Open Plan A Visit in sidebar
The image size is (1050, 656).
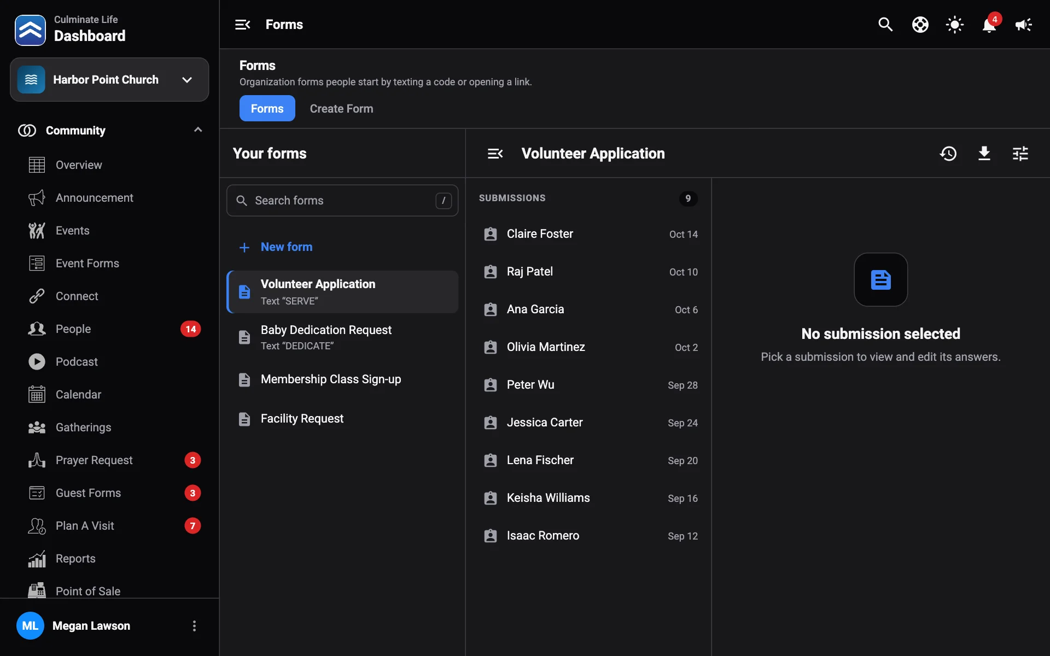click(109, 526)
